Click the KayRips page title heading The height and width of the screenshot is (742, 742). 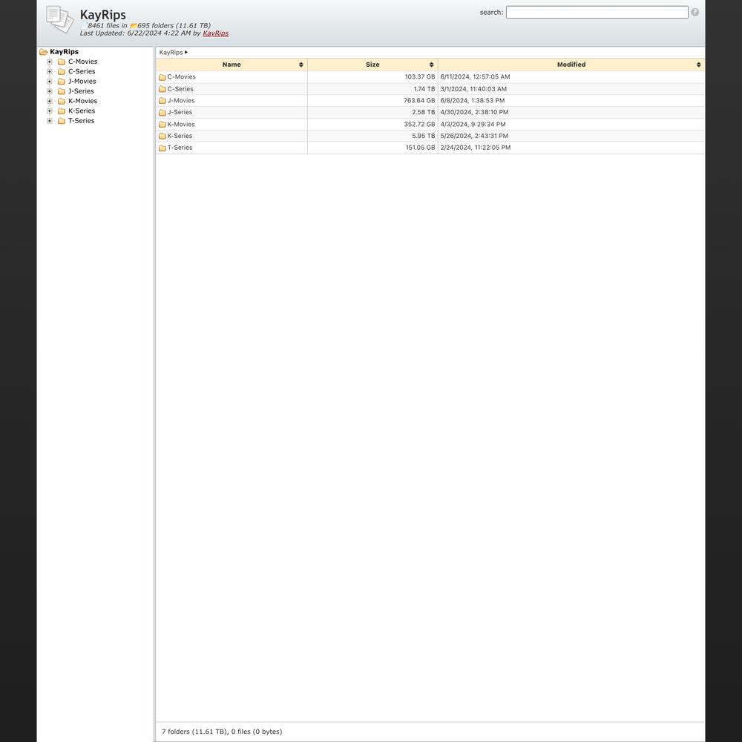coord(102,15)
